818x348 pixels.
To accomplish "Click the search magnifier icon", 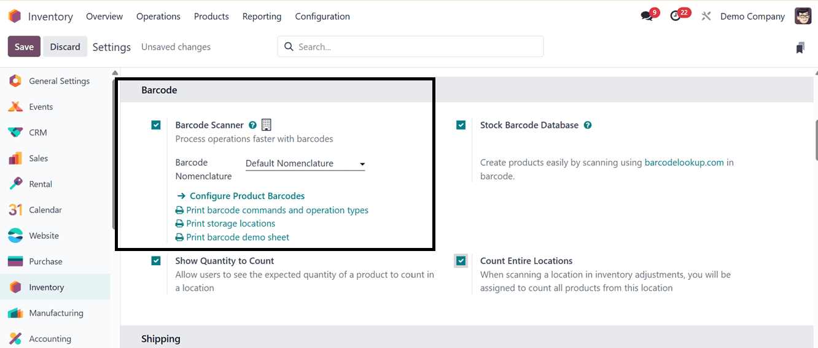I will pos(289,47).
